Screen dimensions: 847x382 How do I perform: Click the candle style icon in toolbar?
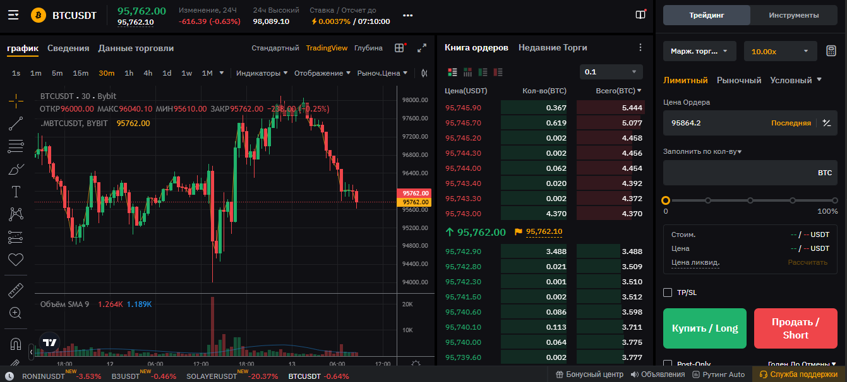pyautogui.click(x=424, y=73)
